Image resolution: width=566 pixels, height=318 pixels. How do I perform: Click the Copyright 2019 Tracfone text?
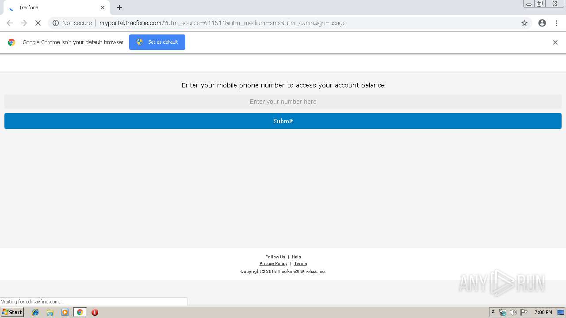point(283,271)
